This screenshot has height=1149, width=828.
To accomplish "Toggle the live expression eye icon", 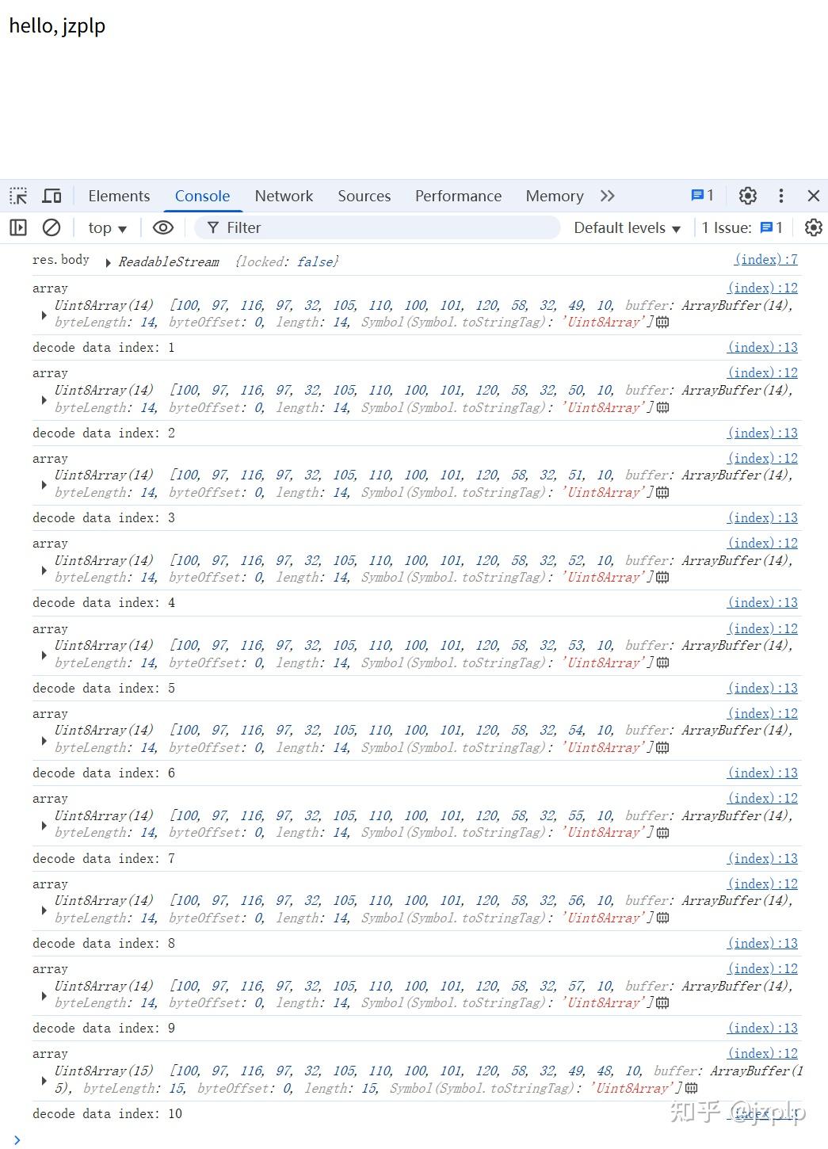I will coord(163,228).
